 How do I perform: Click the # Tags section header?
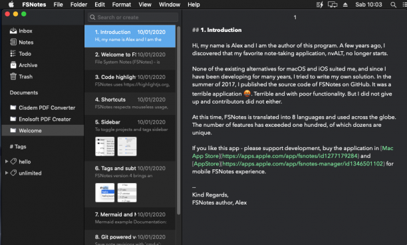pyautogui.click(x=18, y=147)
